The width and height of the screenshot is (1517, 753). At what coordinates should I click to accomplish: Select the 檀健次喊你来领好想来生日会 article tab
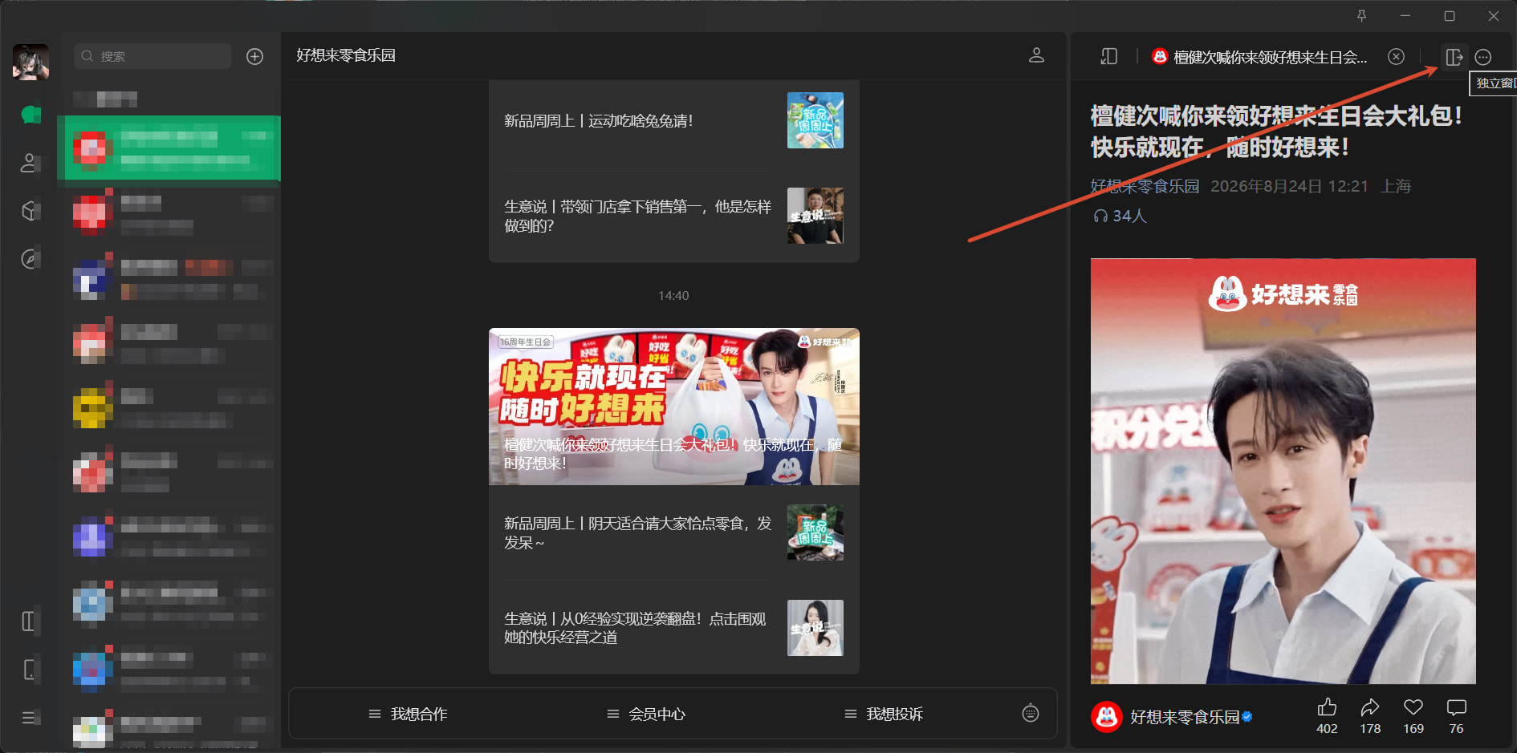1260,57
